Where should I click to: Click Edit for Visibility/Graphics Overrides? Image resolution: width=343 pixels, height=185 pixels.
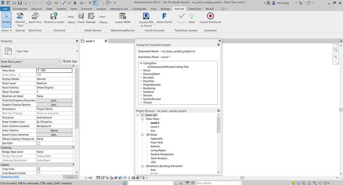pos(54,100)
